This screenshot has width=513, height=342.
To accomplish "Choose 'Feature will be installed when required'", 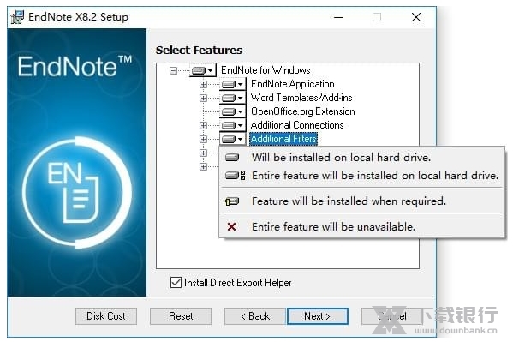I will click(x=362, y=201).
